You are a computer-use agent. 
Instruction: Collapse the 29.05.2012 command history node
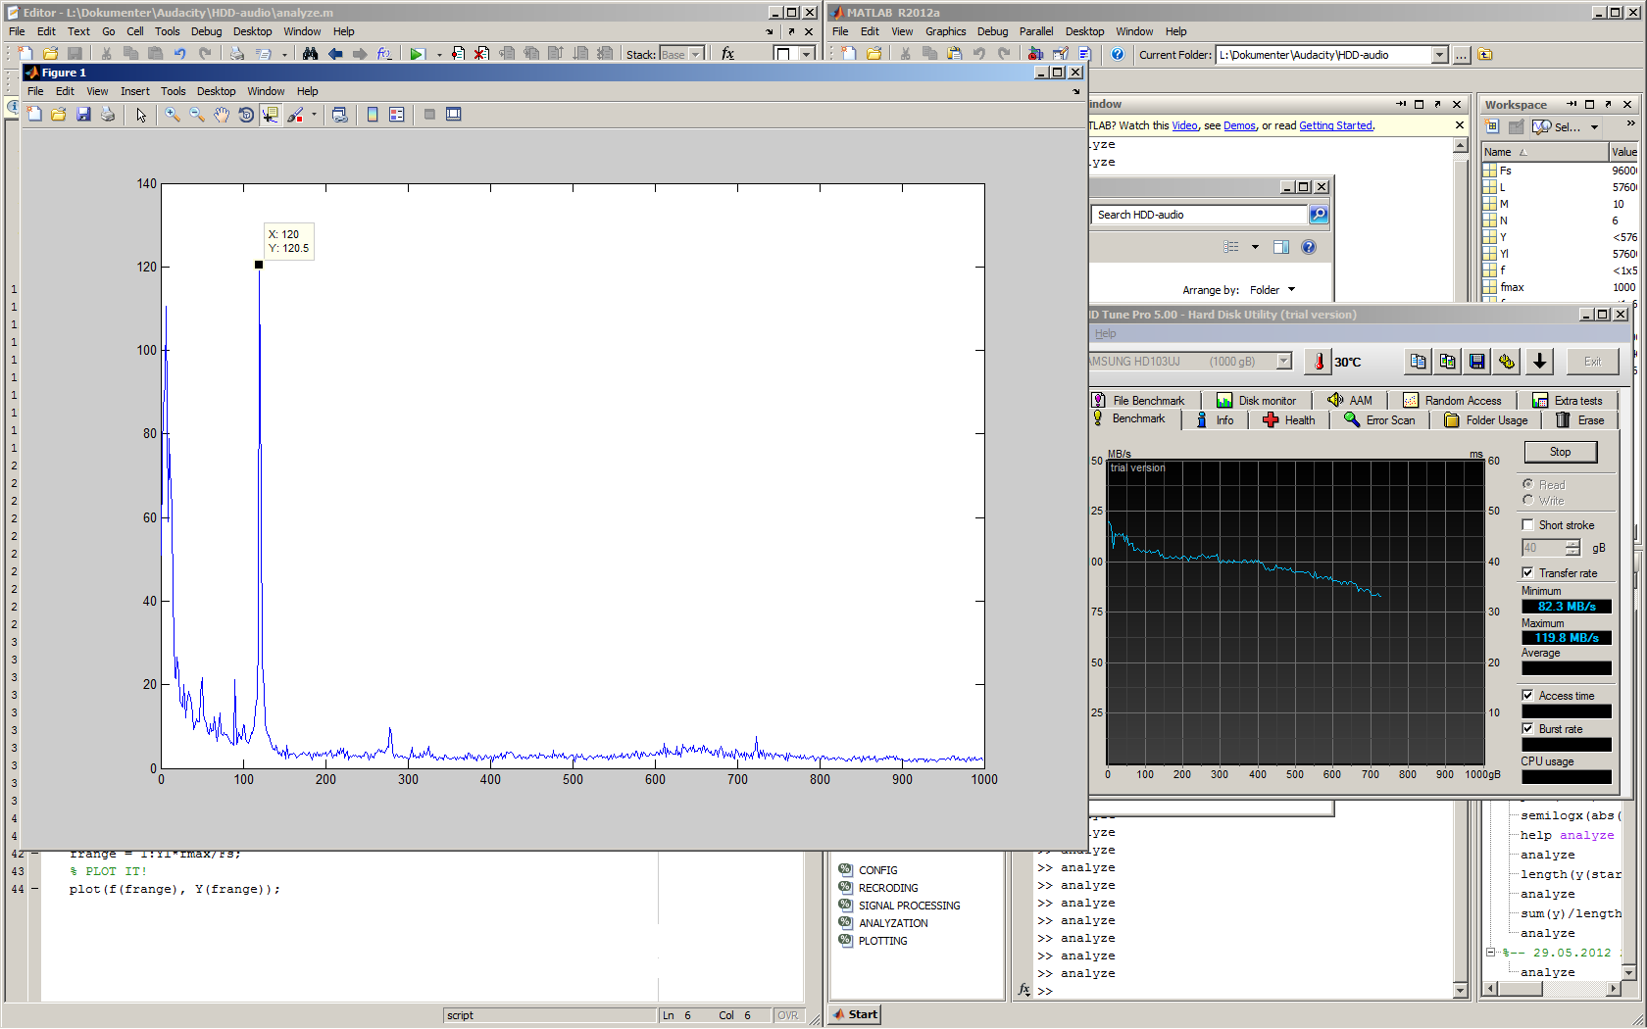pyautogui.click(x=1491, y=953)
